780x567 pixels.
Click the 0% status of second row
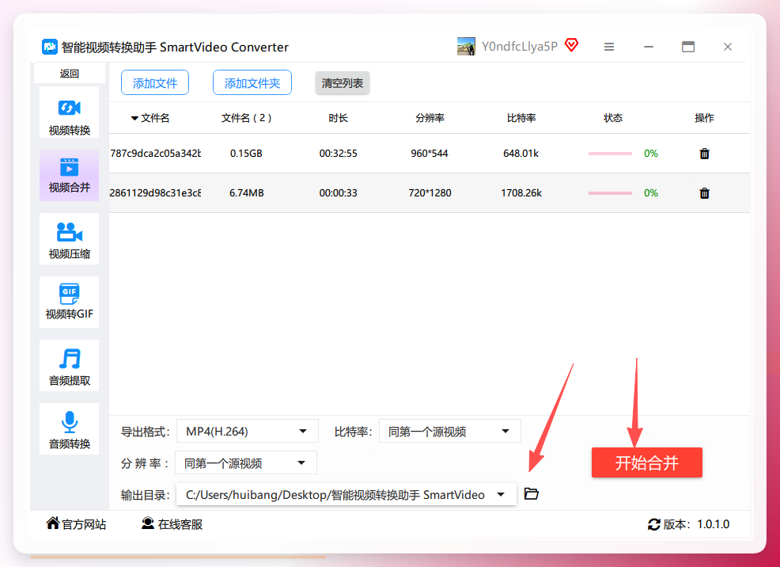[651, 192]
